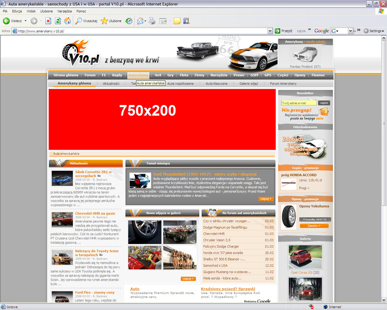
Task: Open the Silnik Corvette ZR1 article link
Action: [93, 174]
